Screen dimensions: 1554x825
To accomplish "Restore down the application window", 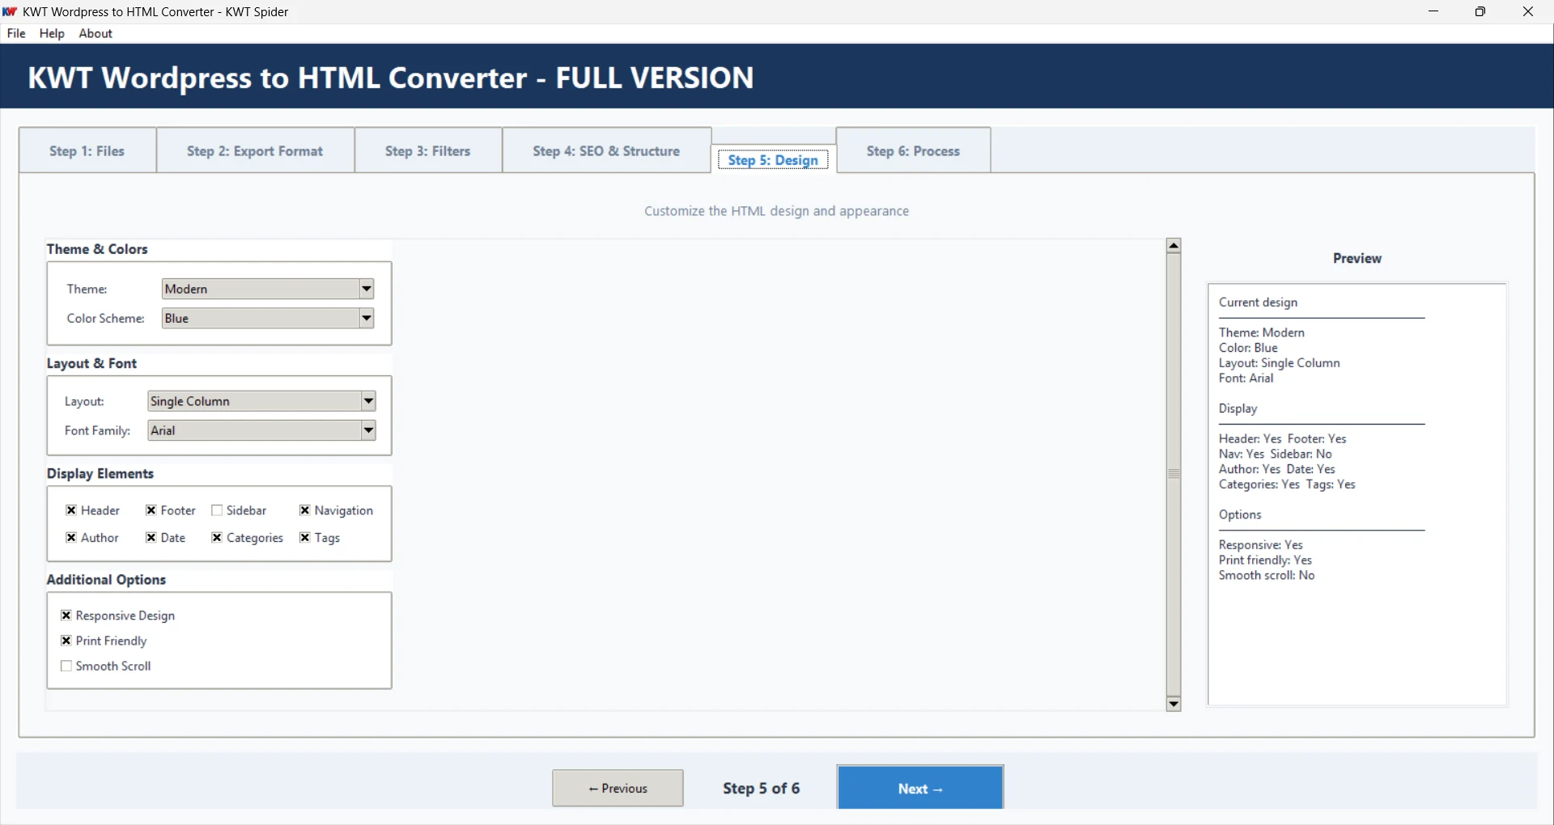I will point(1480,11).
